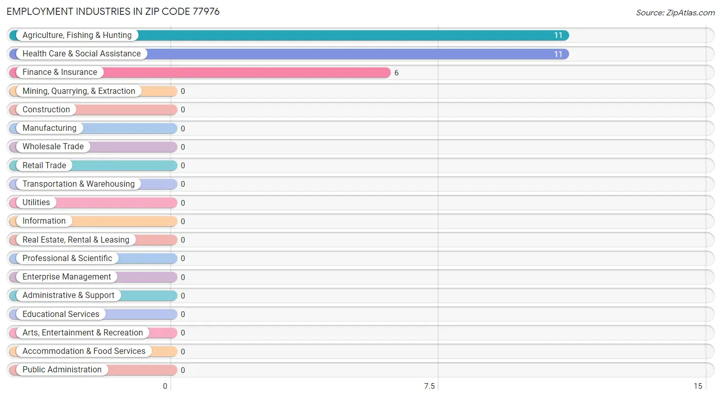Click the Public Administration label

pyautogui.click(x=62, y=370)
